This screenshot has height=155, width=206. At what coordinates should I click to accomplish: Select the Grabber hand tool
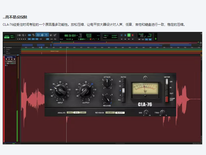(x=46, y=35)
